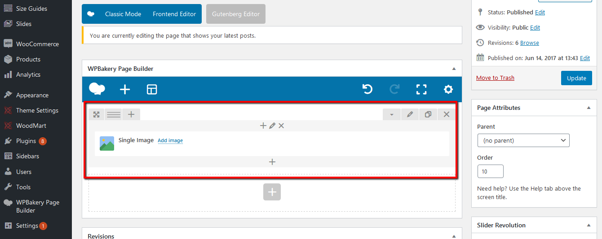Screen dimensions: 602x239
Task: Redo change in WPBakery toolbar
Action: click(x=394, y=89)
